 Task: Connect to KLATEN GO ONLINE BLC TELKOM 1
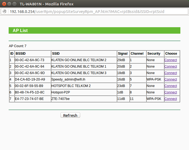[171, 67]
